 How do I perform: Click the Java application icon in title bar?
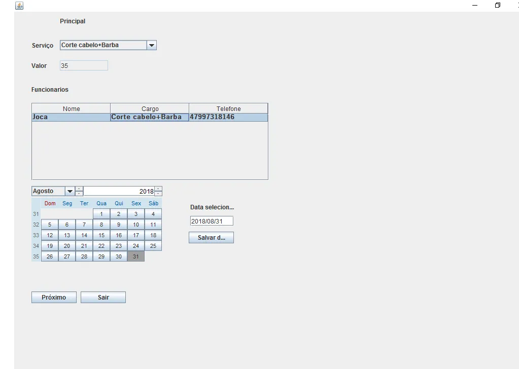(x=19, y=6)
